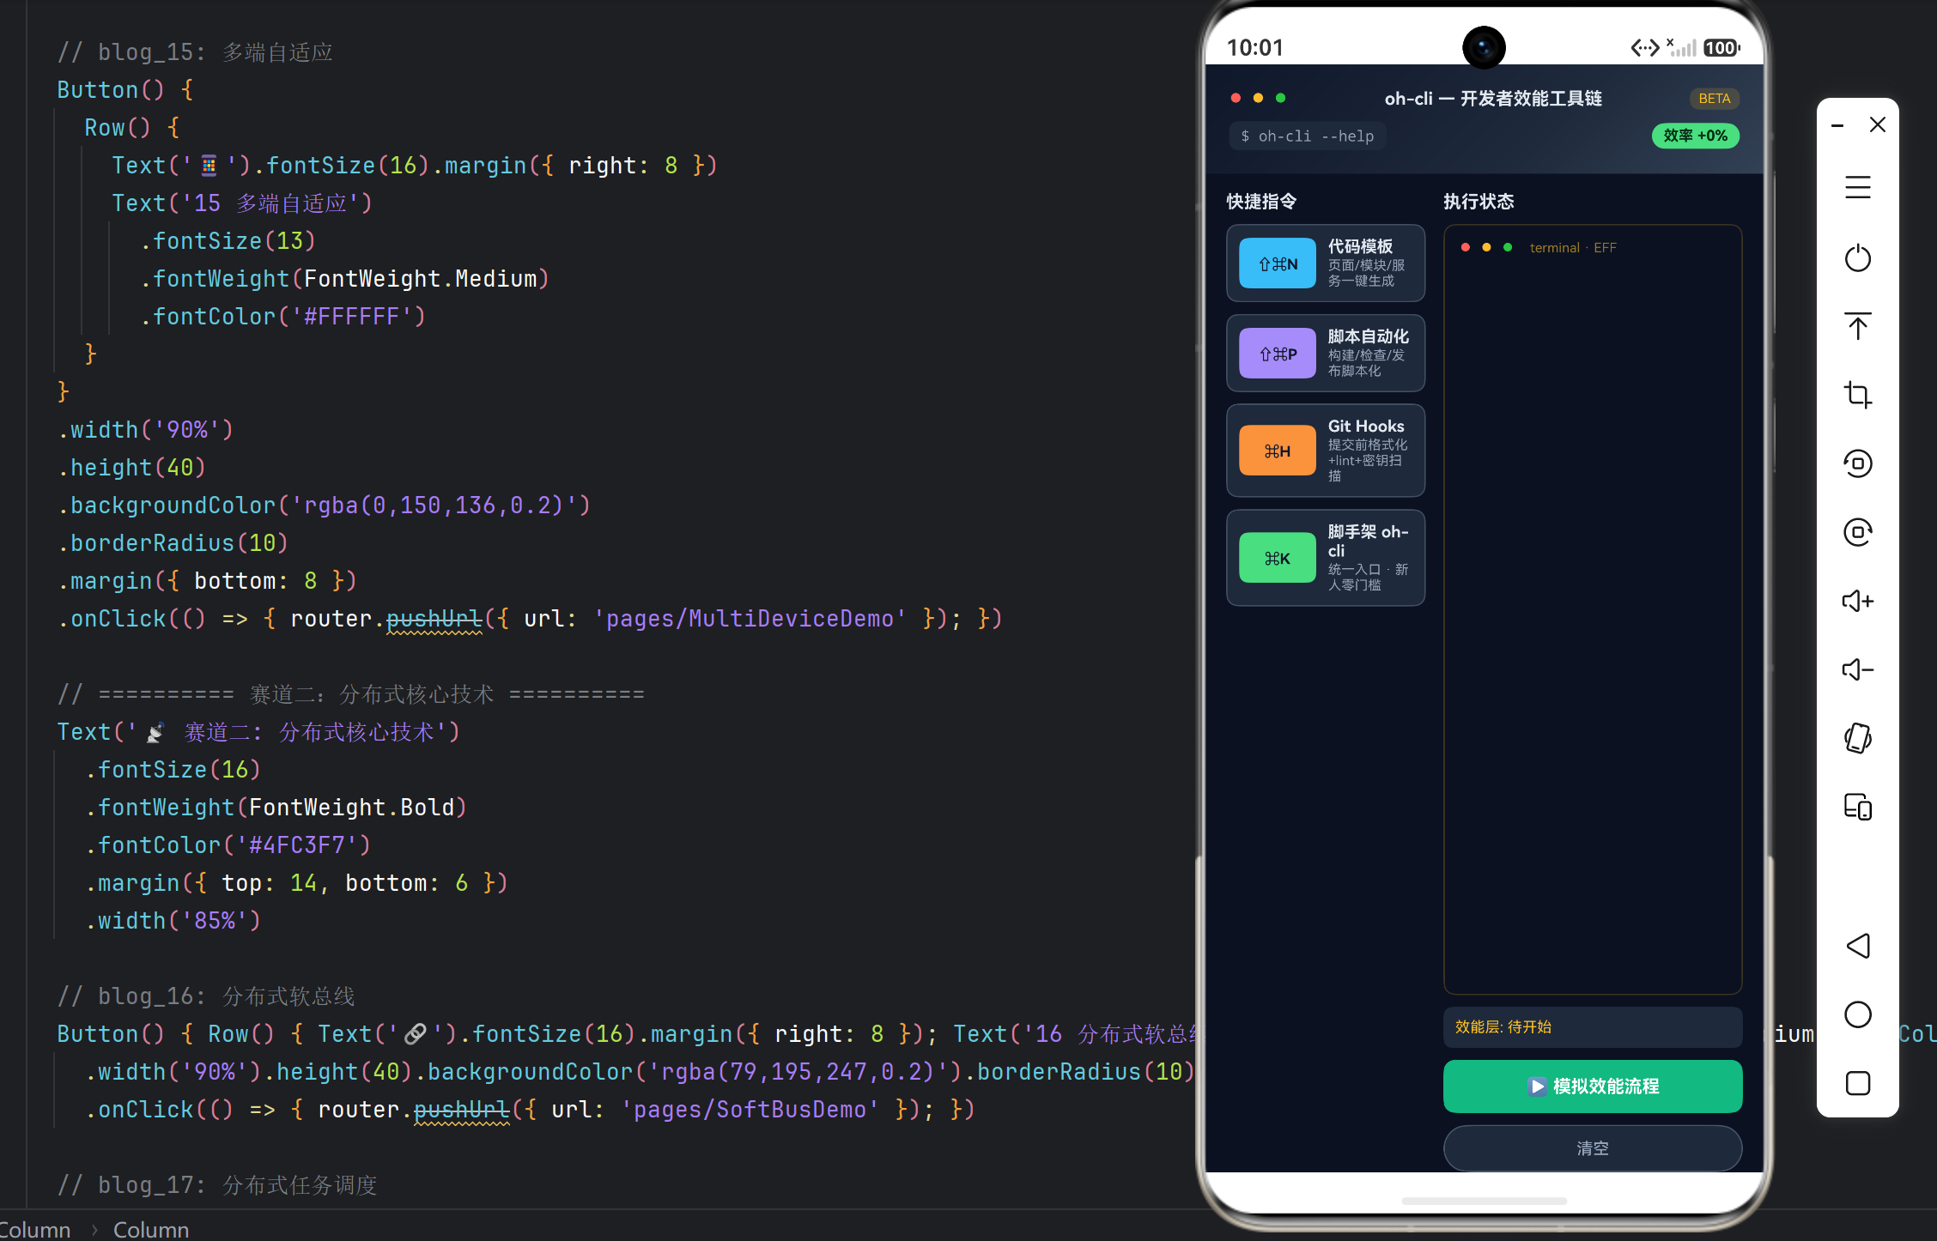Viewport: 1937px width, 1241px height.
Task: Open the 脚手架 oh-cli command card
Action: pos(1326,558)
